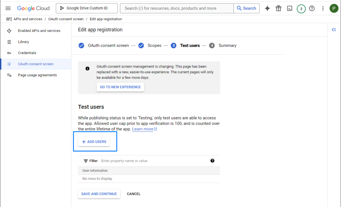Open the help question mark icon

coord(312,8)
